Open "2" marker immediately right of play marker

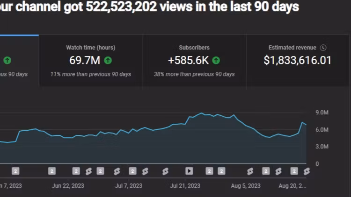209,171
